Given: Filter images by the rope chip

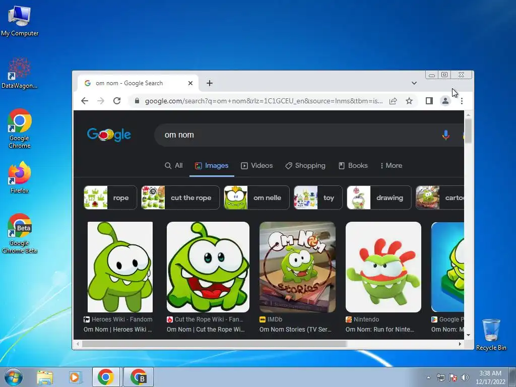Looking at the screenshot, I should click(x=110, y=198).
